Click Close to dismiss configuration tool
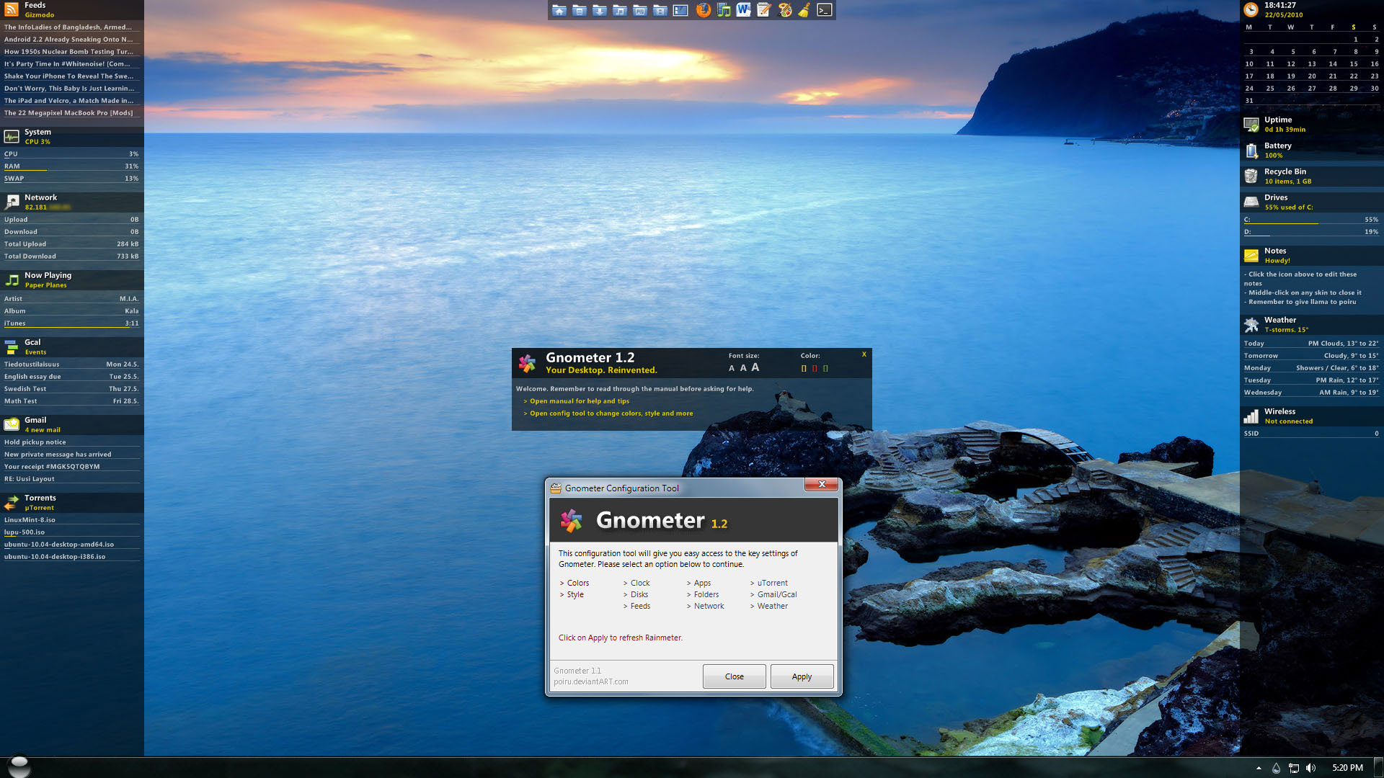The height and width of the screenshot is (778, 1384). (735, 676)
